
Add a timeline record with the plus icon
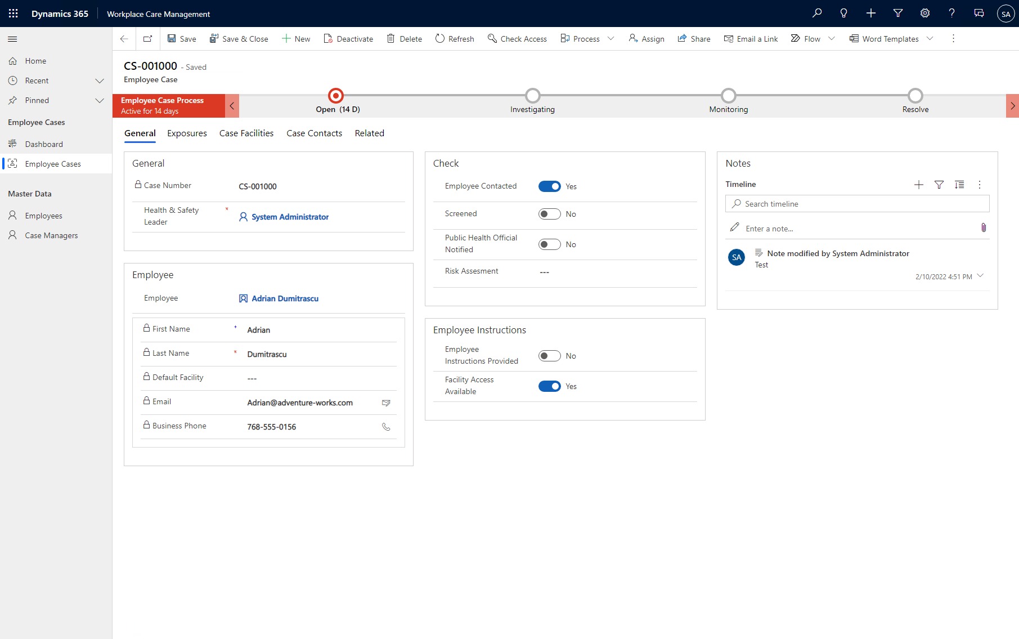(x=918, y=185)
